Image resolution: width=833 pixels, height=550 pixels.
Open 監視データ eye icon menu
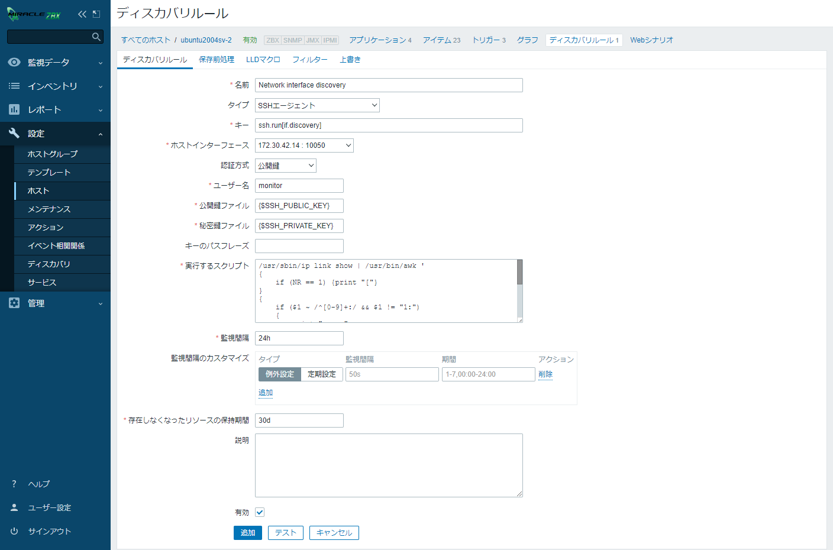point(14,62)
